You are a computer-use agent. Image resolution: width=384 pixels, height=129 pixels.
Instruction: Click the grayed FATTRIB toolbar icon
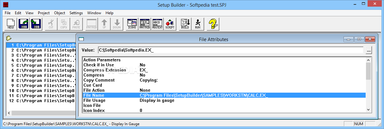(x=91, y=24)
